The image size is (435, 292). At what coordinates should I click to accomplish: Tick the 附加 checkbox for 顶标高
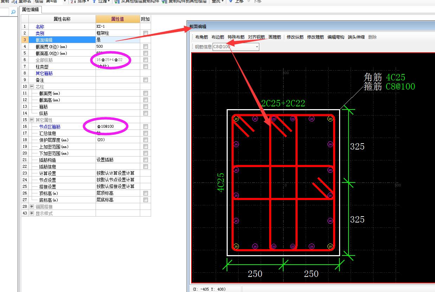pos(145,193)
